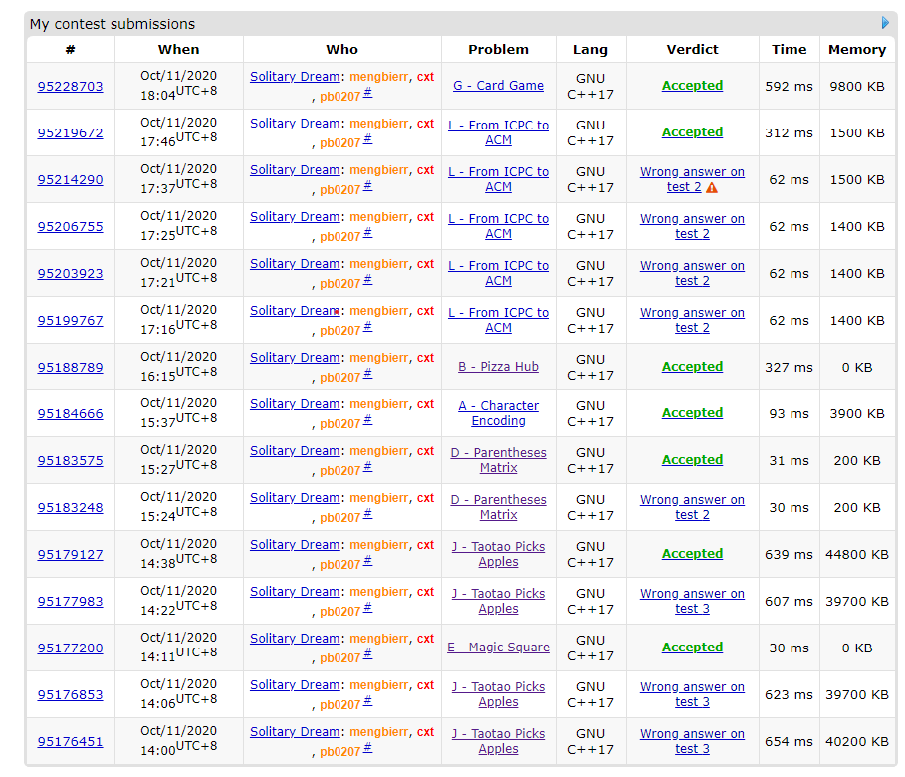Click the blue arrow beside My contest submissions
This screenshot has width=905, height=777.
885,23
